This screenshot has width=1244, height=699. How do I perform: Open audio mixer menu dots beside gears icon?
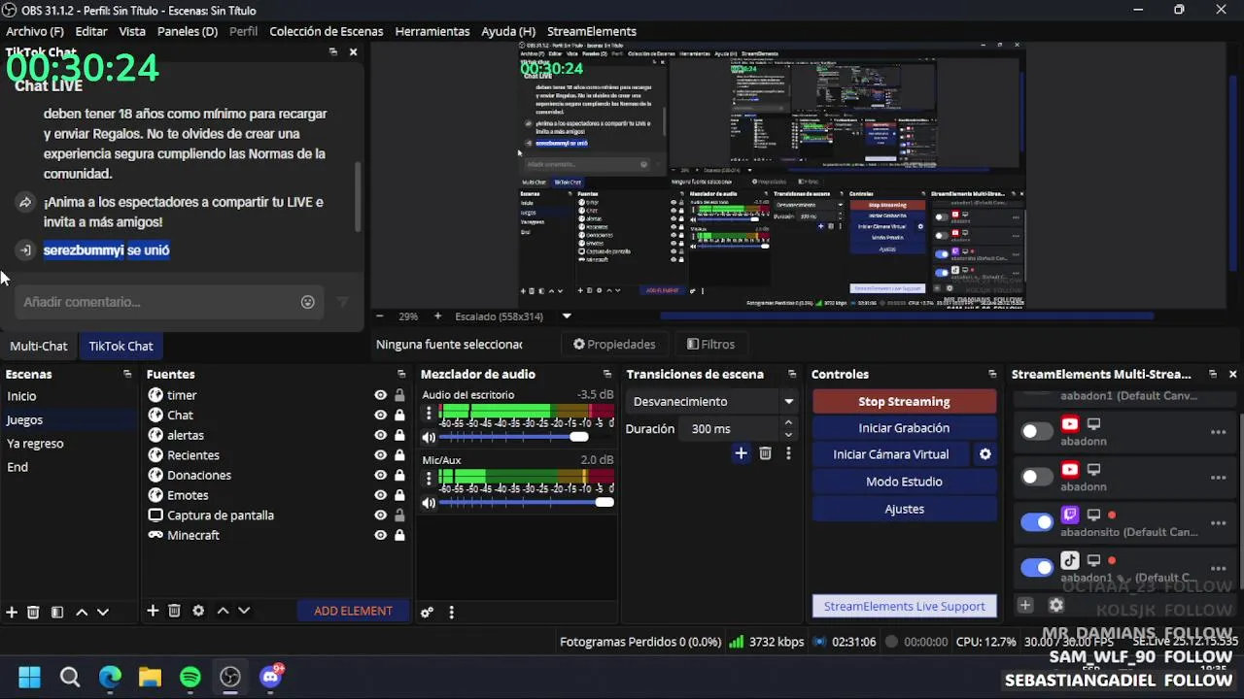point(451,612)
